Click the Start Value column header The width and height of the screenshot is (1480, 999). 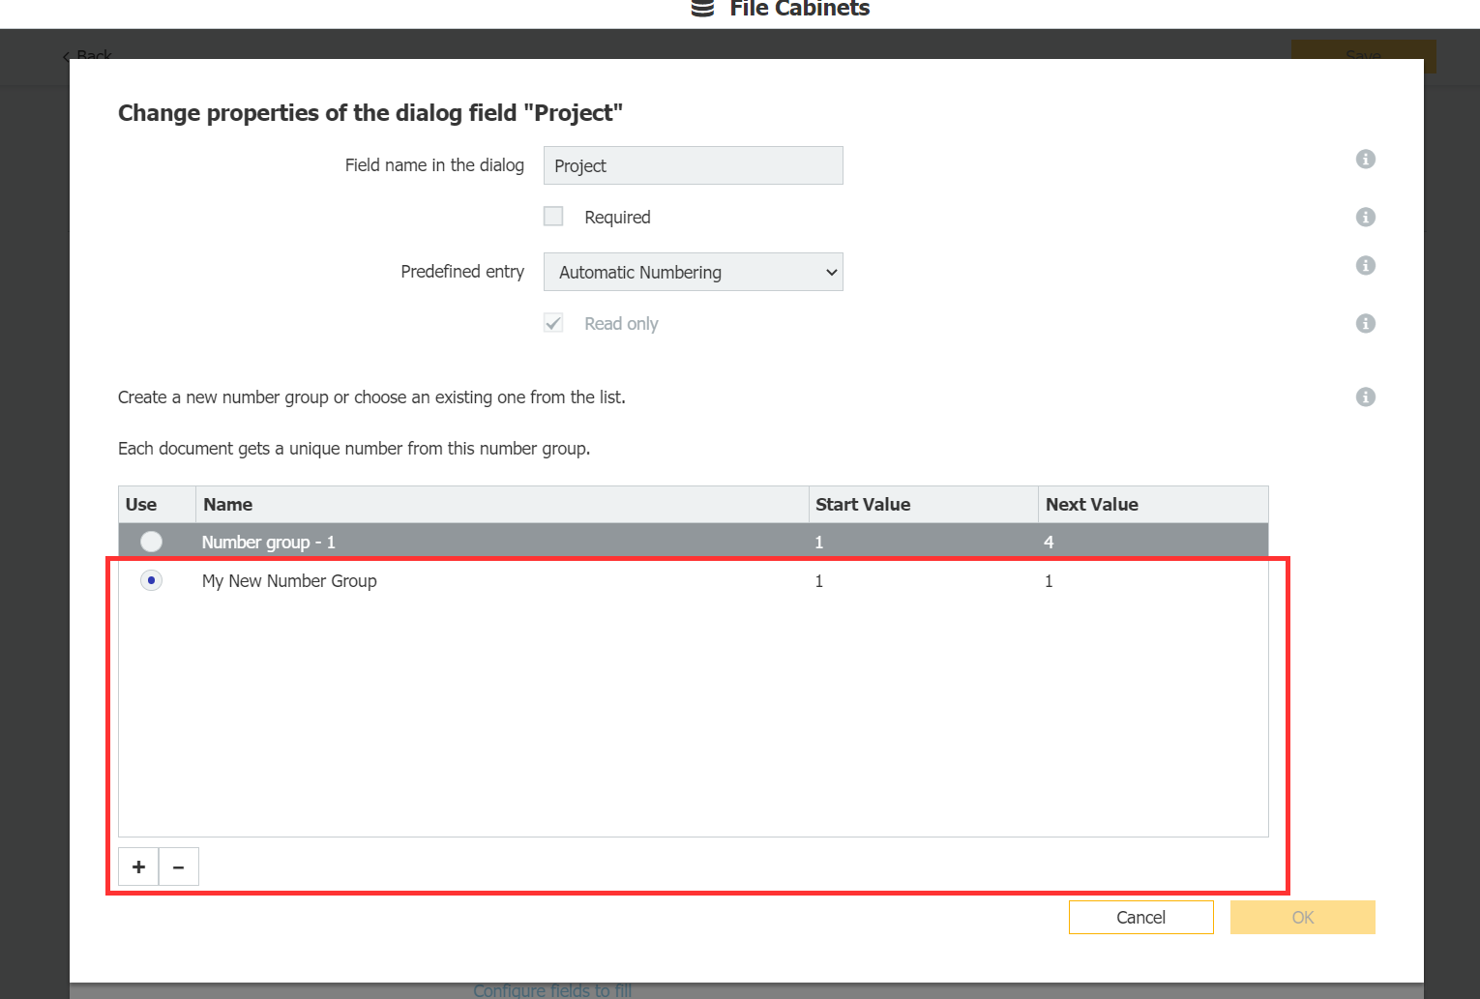tap(863, 505)
